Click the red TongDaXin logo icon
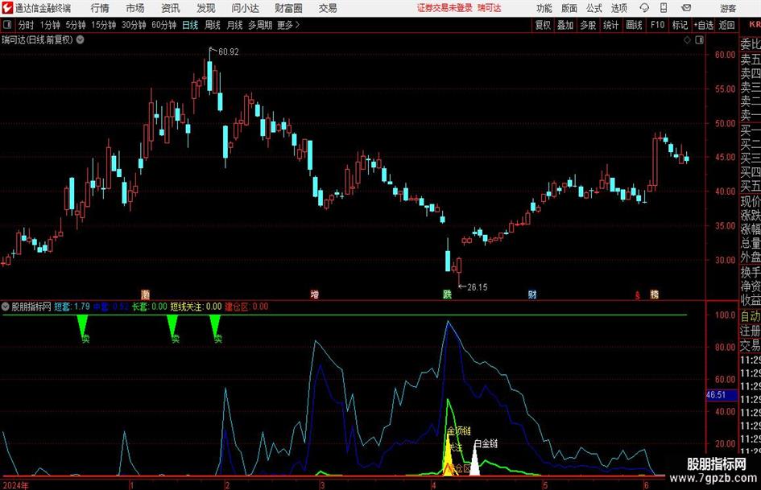761x490 pixels. tap(7, 8)
